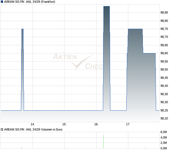Click the 98,25 price axis label

(164, 110)
